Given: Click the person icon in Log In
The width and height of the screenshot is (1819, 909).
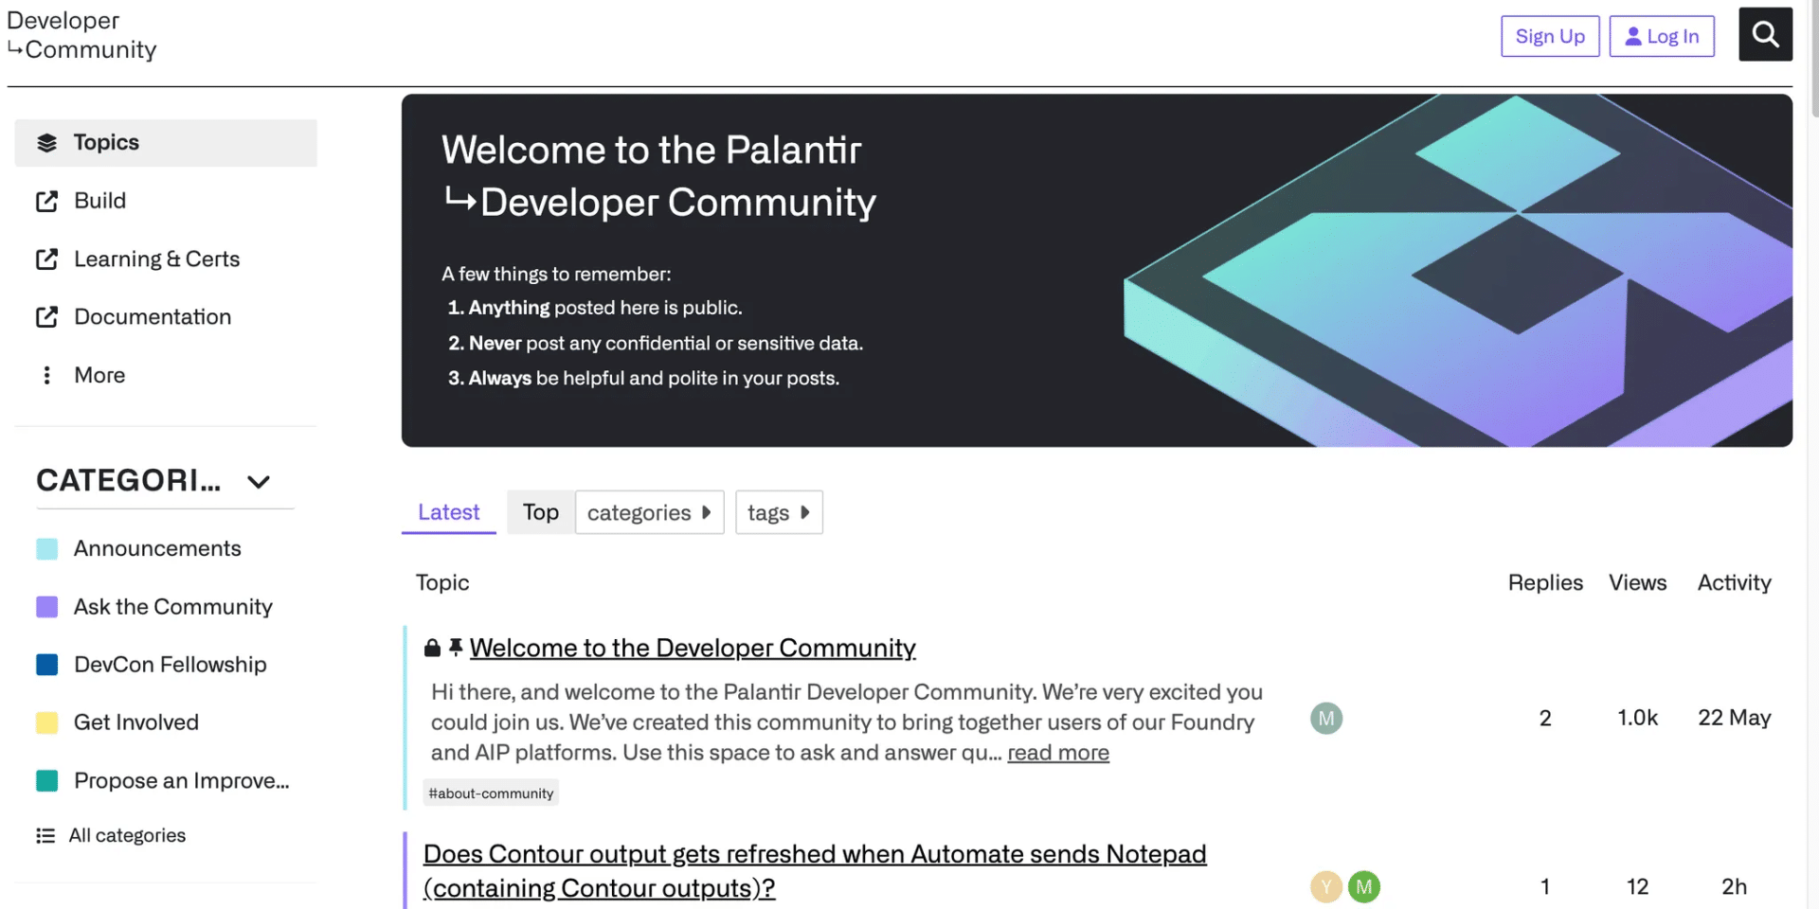Looking at the screenshot, I should [1633, 36].
